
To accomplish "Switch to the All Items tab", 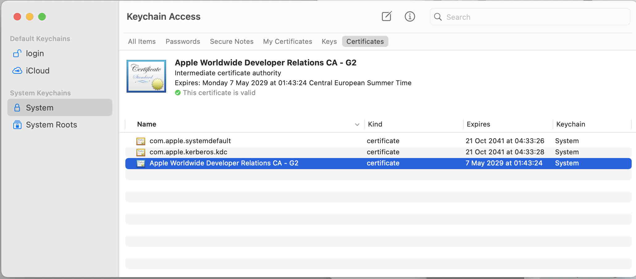I will point(142,41).
